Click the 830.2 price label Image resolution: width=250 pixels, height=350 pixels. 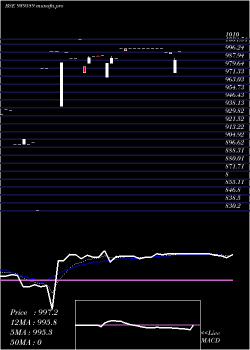pos(233,206)
